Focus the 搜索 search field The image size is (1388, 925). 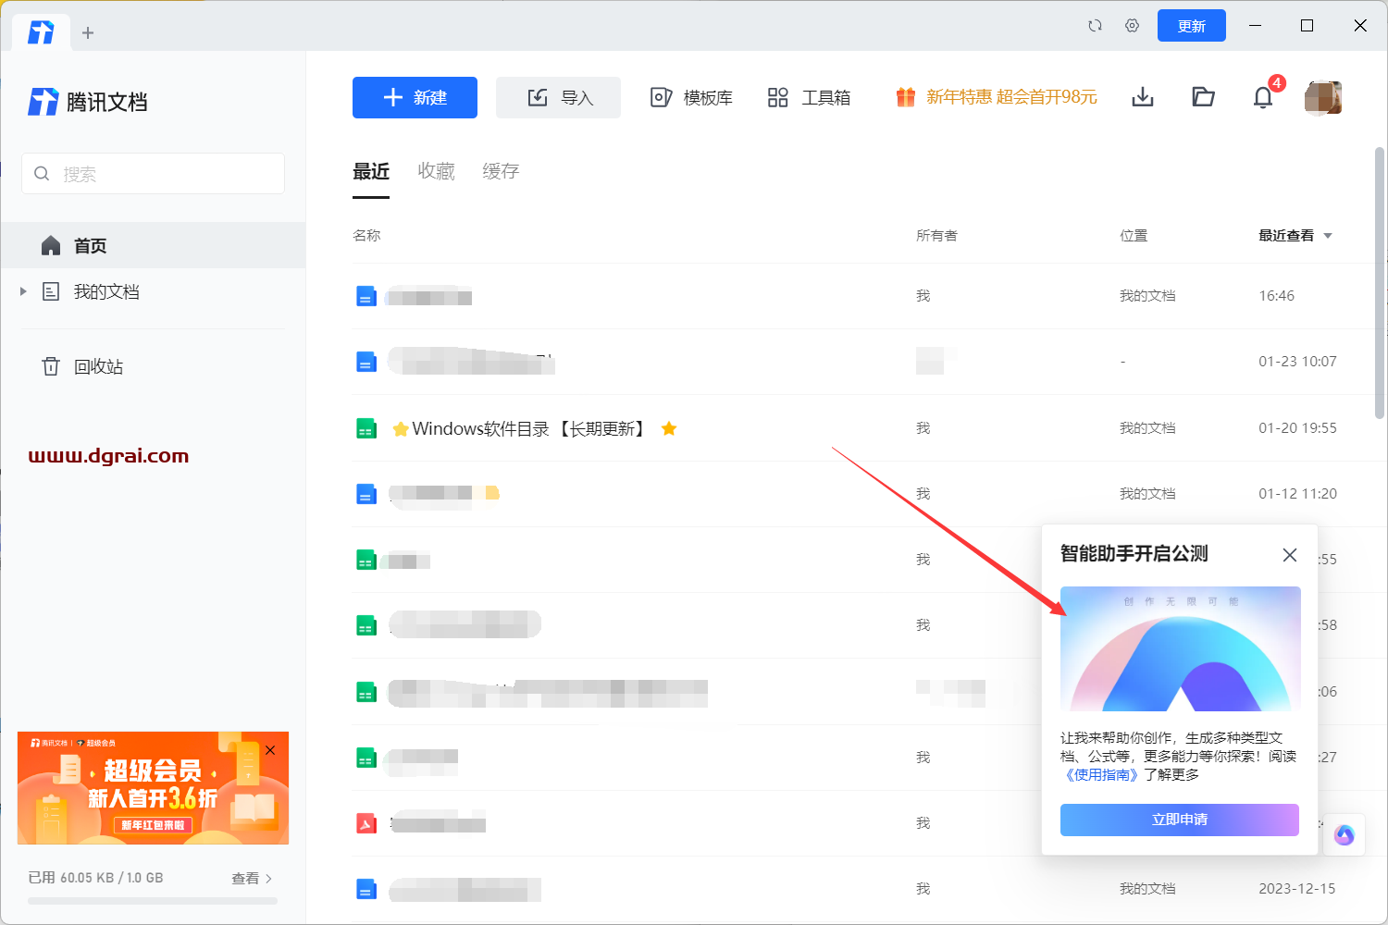[x=153, y=174]
